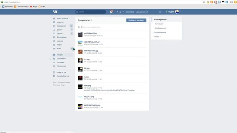Click the Видео film icon
The height and width of the screenshot is (133, 237).
54,45
